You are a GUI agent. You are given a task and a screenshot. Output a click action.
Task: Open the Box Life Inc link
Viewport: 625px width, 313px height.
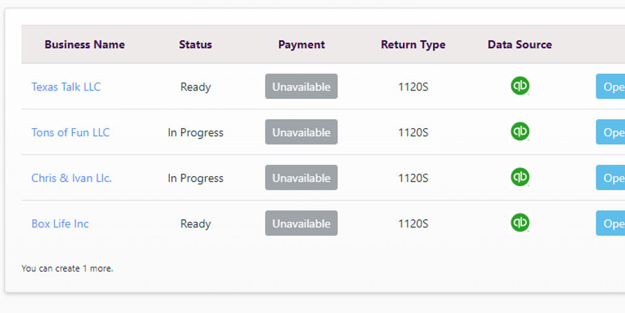(60, 223)
